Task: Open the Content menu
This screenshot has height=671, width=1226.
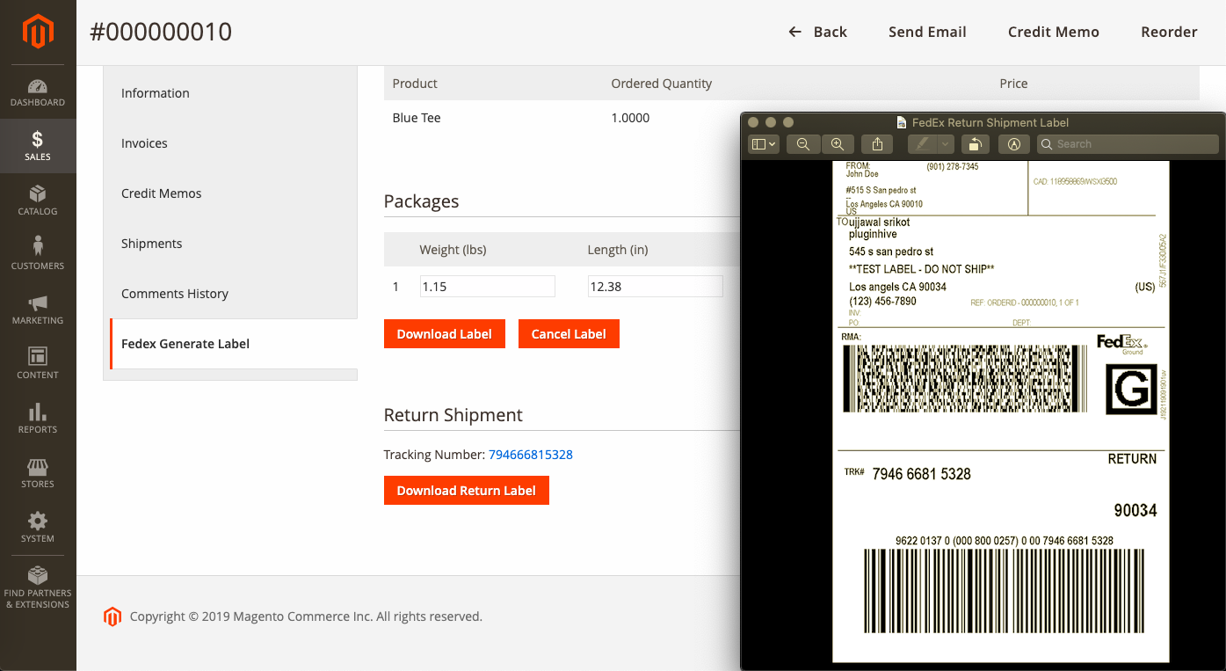Action: pyautogui.click(x=38, y=364)
